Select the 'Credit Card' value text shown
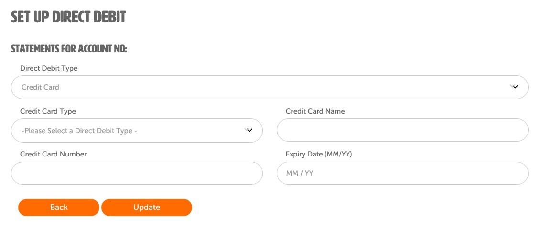The image size is (542, 229). (x=41, y=87)
